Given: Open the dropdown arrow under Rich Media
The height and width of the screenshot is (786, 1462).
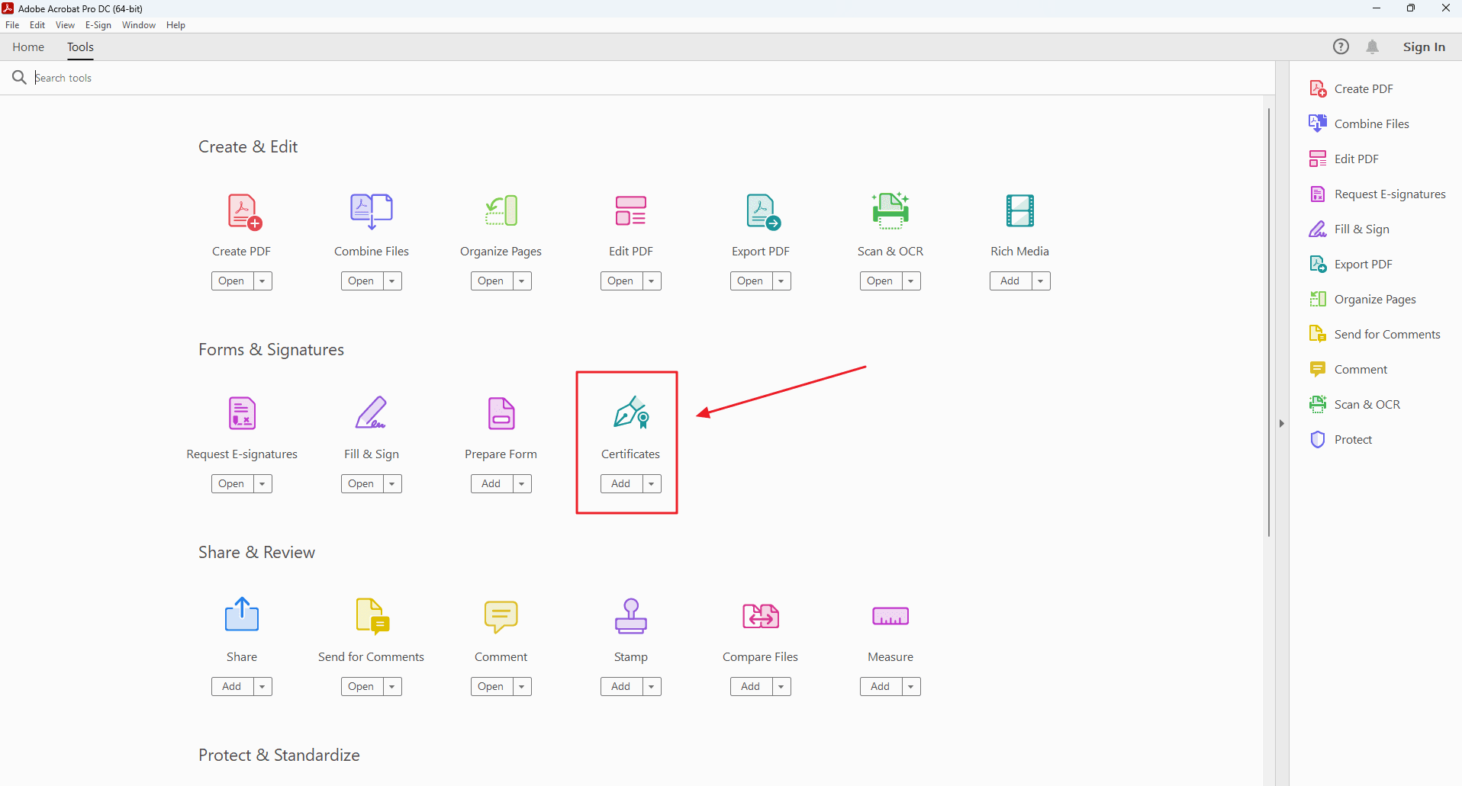Looking at the screenshot, I should click(1041, 281).
